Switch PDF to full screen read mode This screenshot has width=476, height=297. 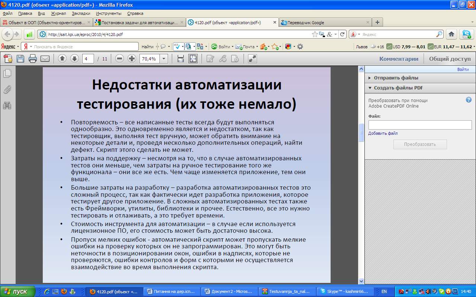click(x=253, y=59)
